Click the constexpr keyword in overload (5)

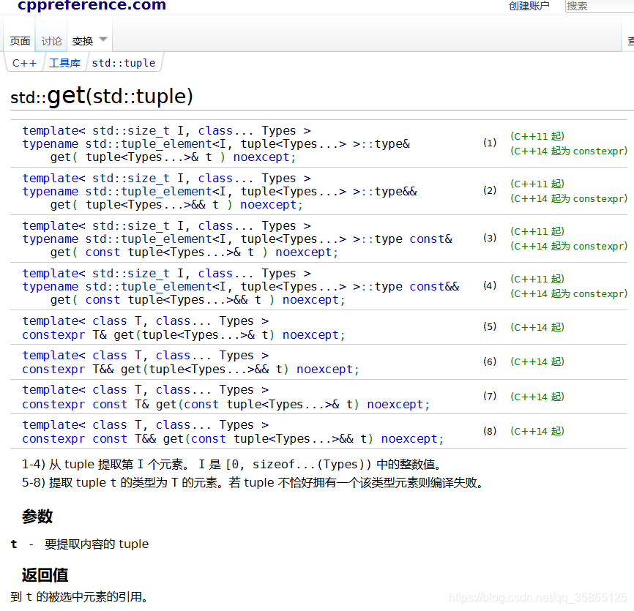coord(53,335)
